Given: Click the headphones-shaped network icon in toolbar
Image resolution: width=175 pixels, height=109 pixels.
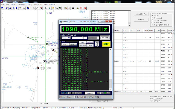Looking at the screenshot, I should click(41, 8).
